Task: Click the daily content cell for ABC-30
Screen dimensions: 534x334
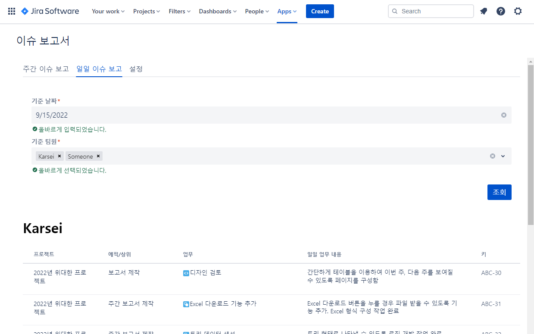Action: click(x=380, y=276)
